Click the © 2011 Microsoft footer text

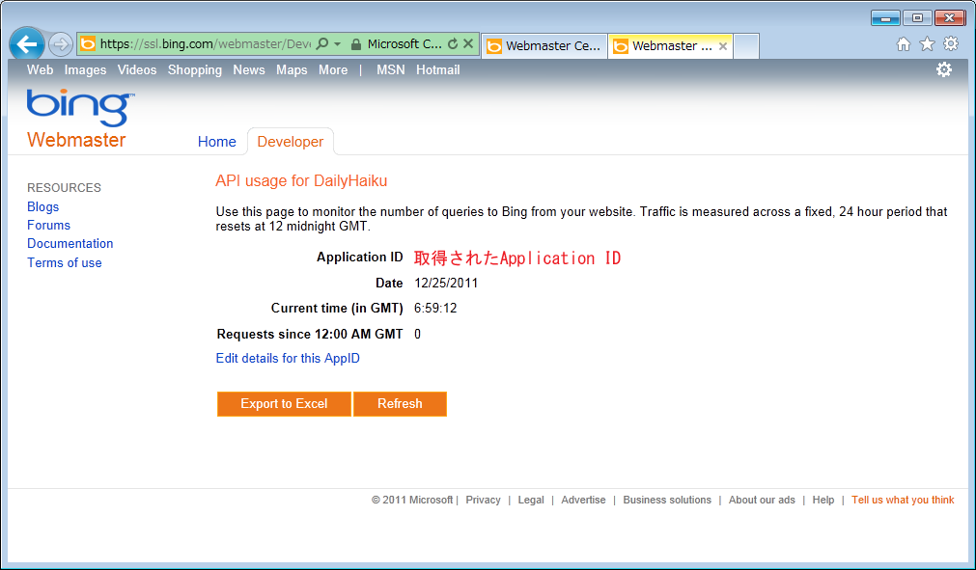point(412,500)
